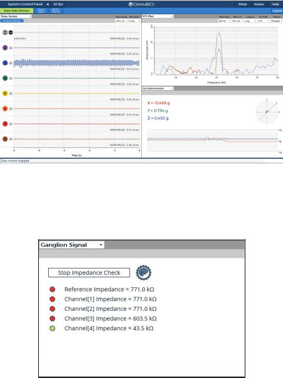Open the Issues link
The width and height of the screenshot is (283, 378).
click(259, 4)
